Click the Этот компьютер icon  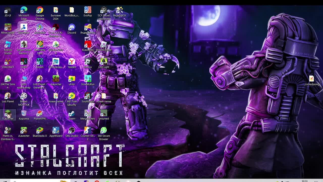[x=24, y=82]
